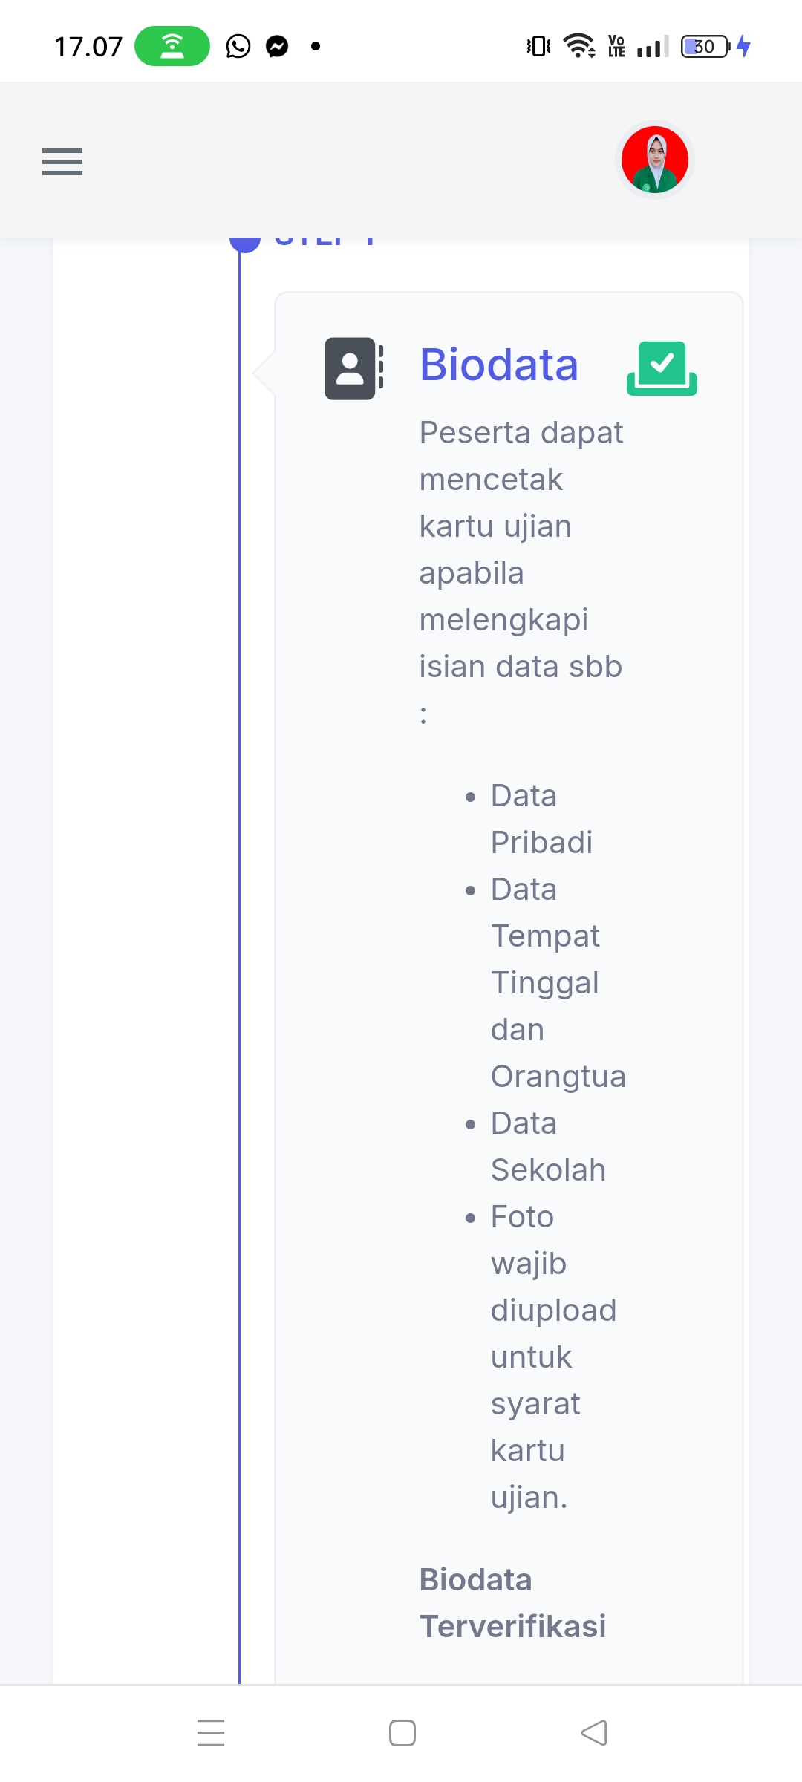Tap the vibrate mode status icon

coord(538,46)
